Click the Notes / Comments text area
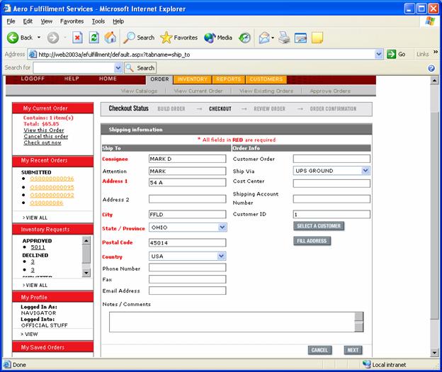Image resolution: width=442 pixels, height=372 pixels. [x=236, y=322]
